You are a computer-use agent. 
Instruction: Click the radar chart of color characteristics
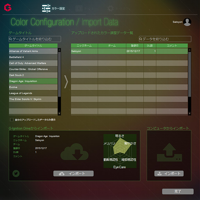click(x=120, y=151)
